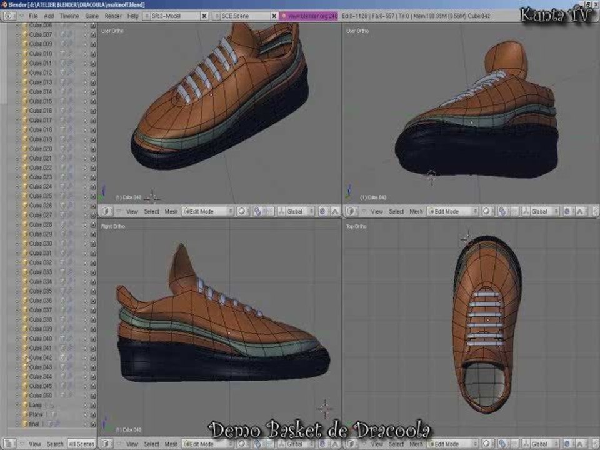Click the mesh data icon of Cube.020
The width and height of the screenshot is (600, 450).
[63, 149]
